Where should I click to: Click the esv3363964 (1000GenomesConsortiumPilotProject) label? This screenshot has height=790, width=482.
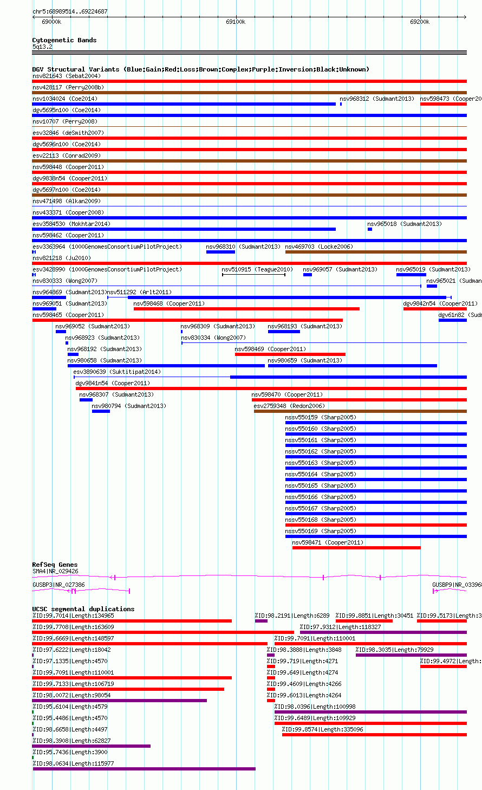pos(107,247)
